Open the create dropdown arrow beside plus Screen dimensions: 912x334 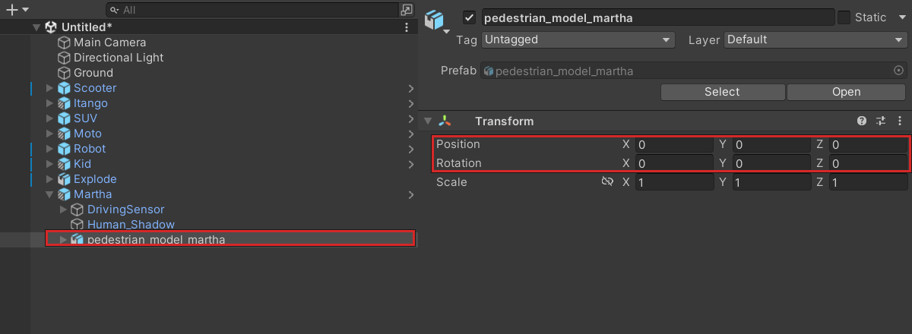(x=25, y=10)
